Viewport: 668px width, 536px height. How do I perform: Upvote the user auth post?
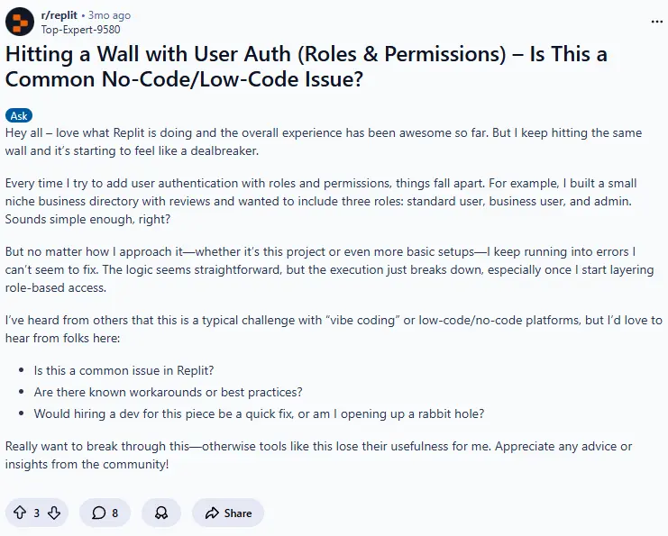coord(20,513)
